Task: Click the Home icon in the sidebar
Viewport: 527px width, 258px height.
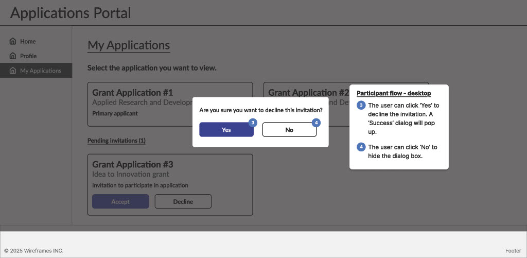Action: click(13, 41)
